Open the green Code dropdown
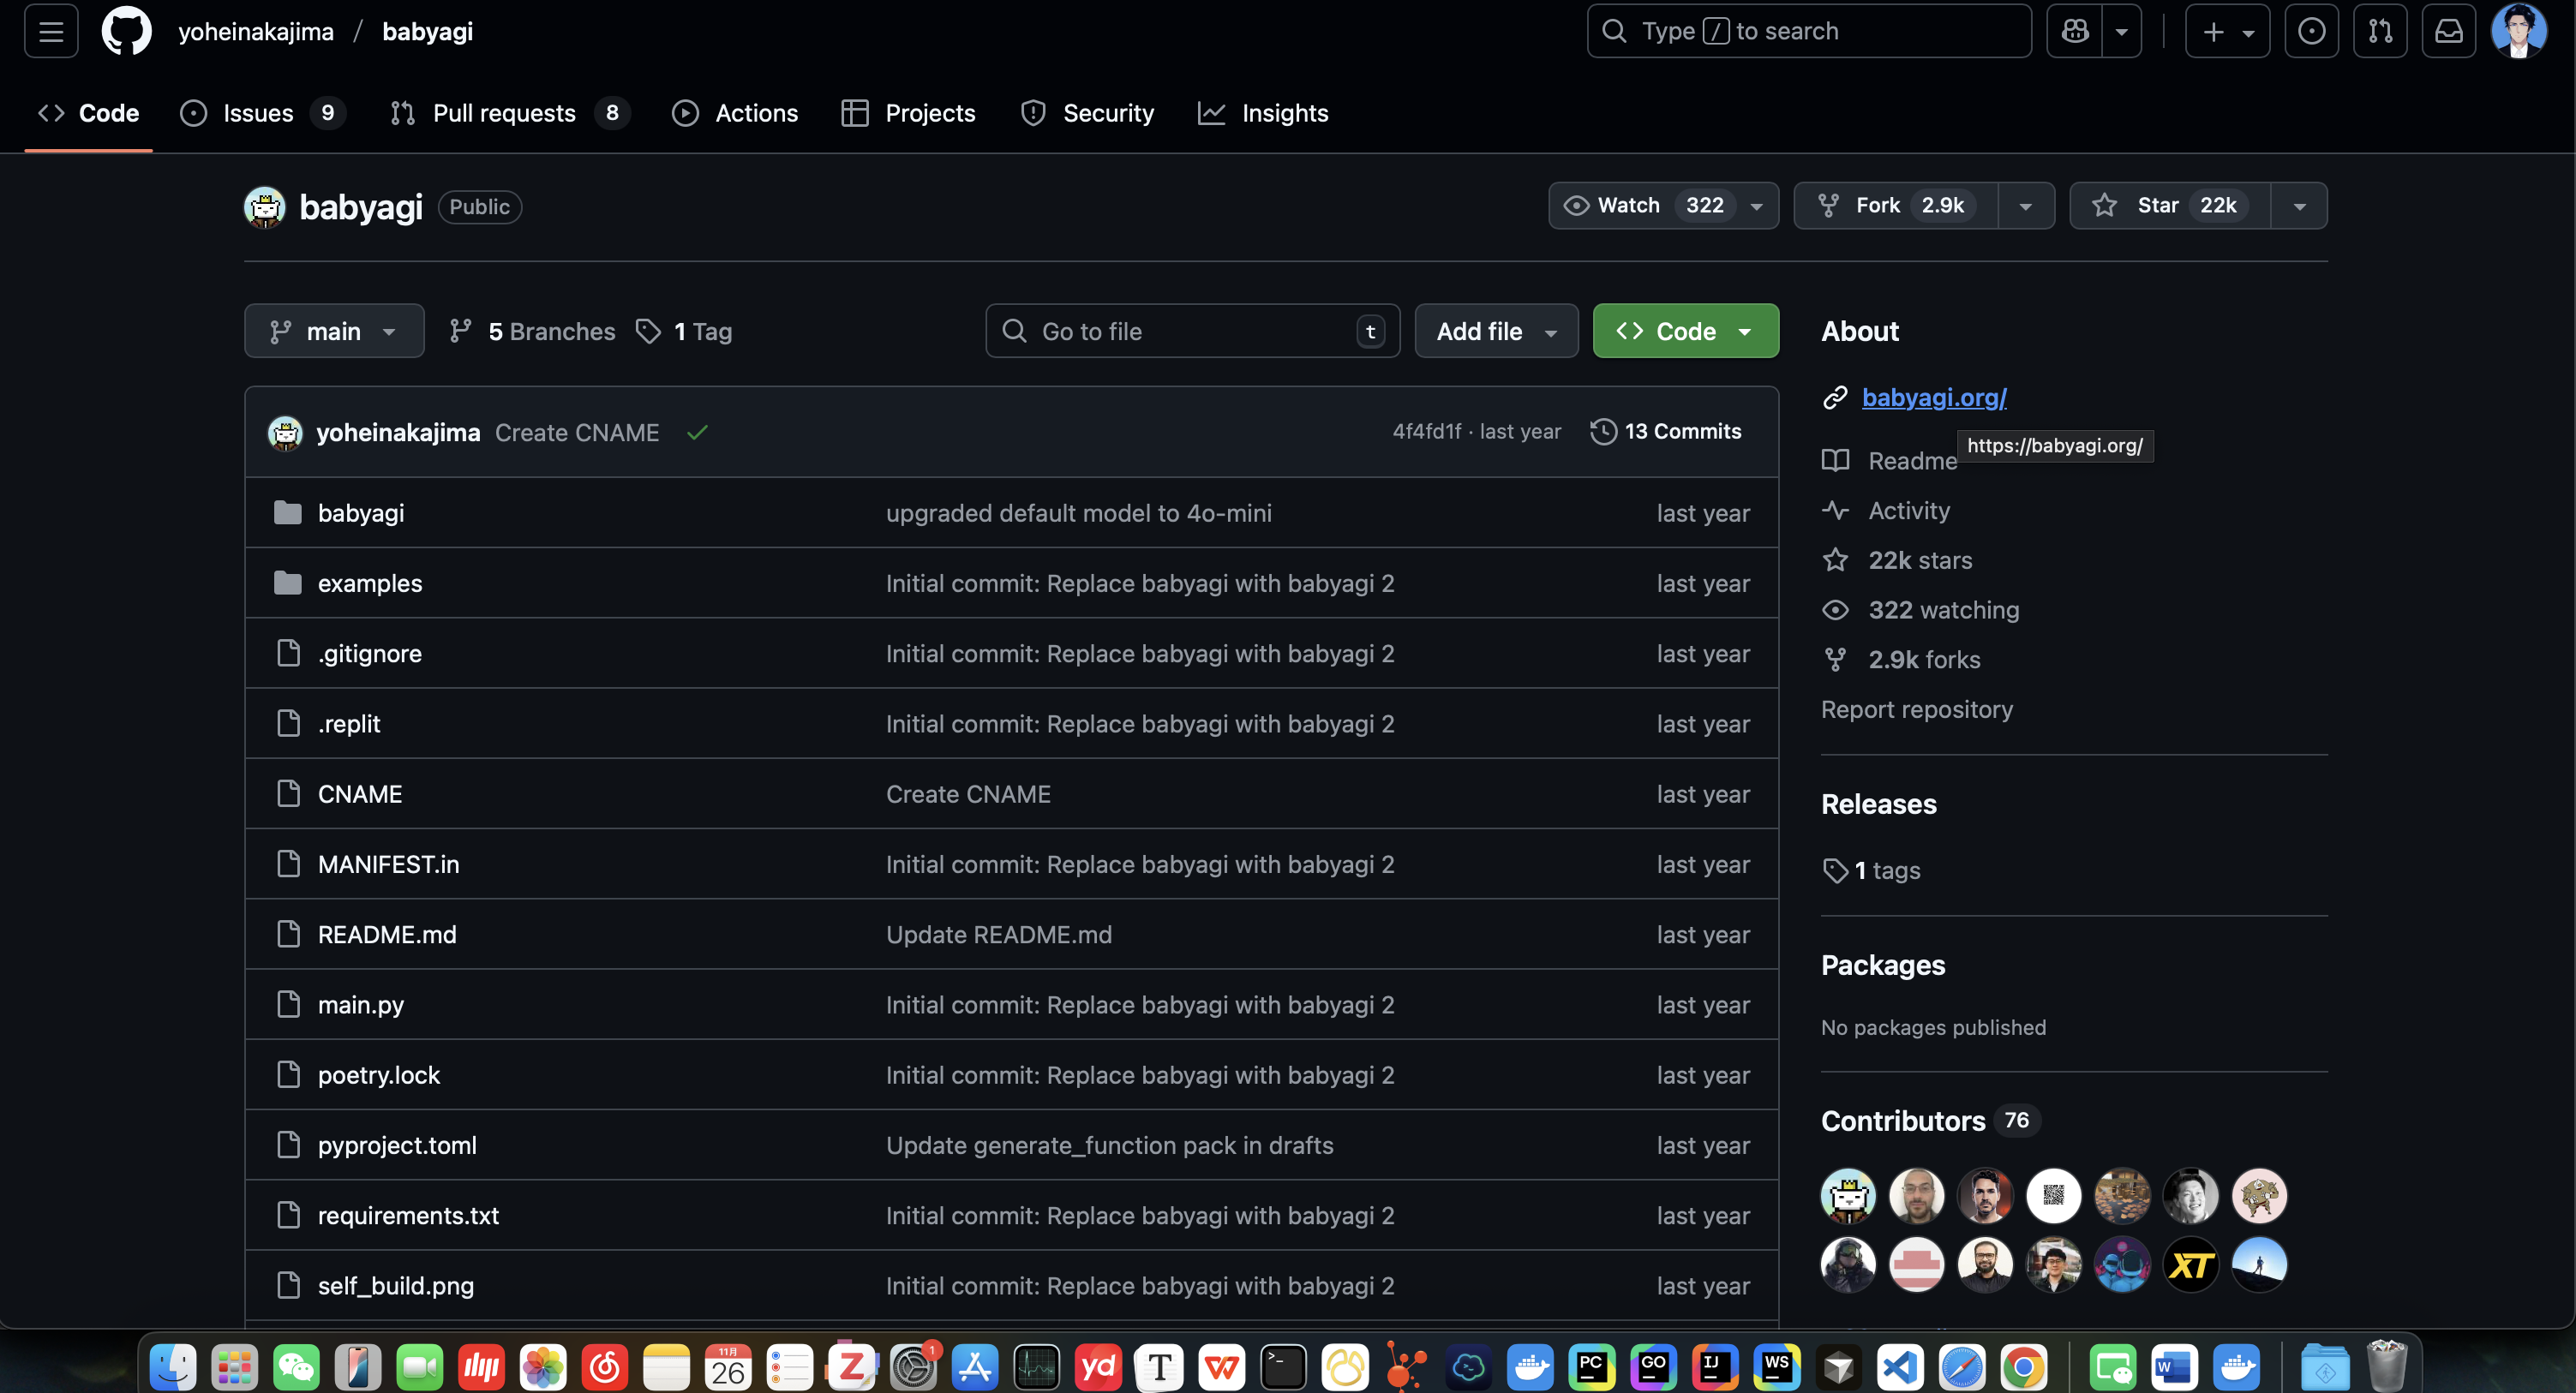This screenshot has width=2576, height=1393. click(x=1685, y=331)
